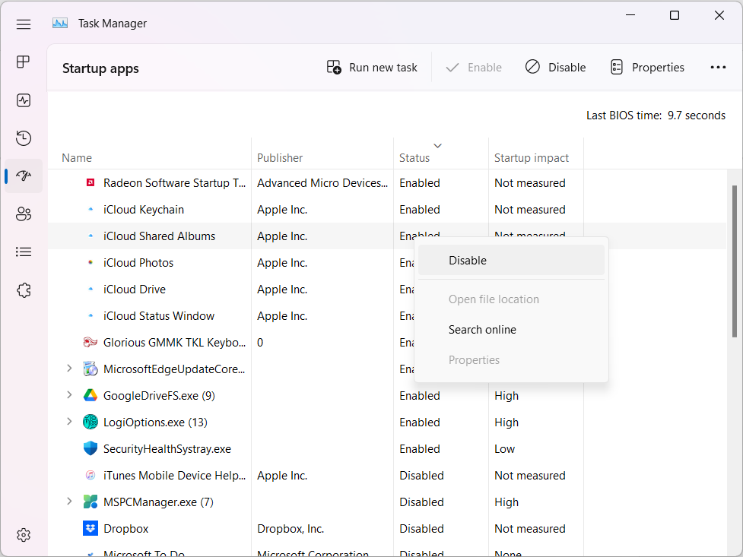743x557 pixels.
Task: Expand the LogiOptions.exe (13) group
Action: coord(69,421)
